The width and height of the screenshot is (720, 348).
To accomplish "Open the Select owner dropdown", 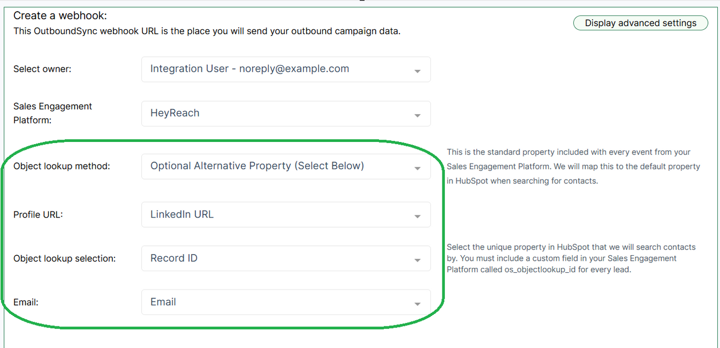I will (286, 69).
